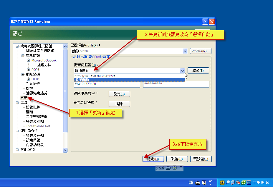
Task: Expand the HTTP tree node
Action: (x=28, y=79)
